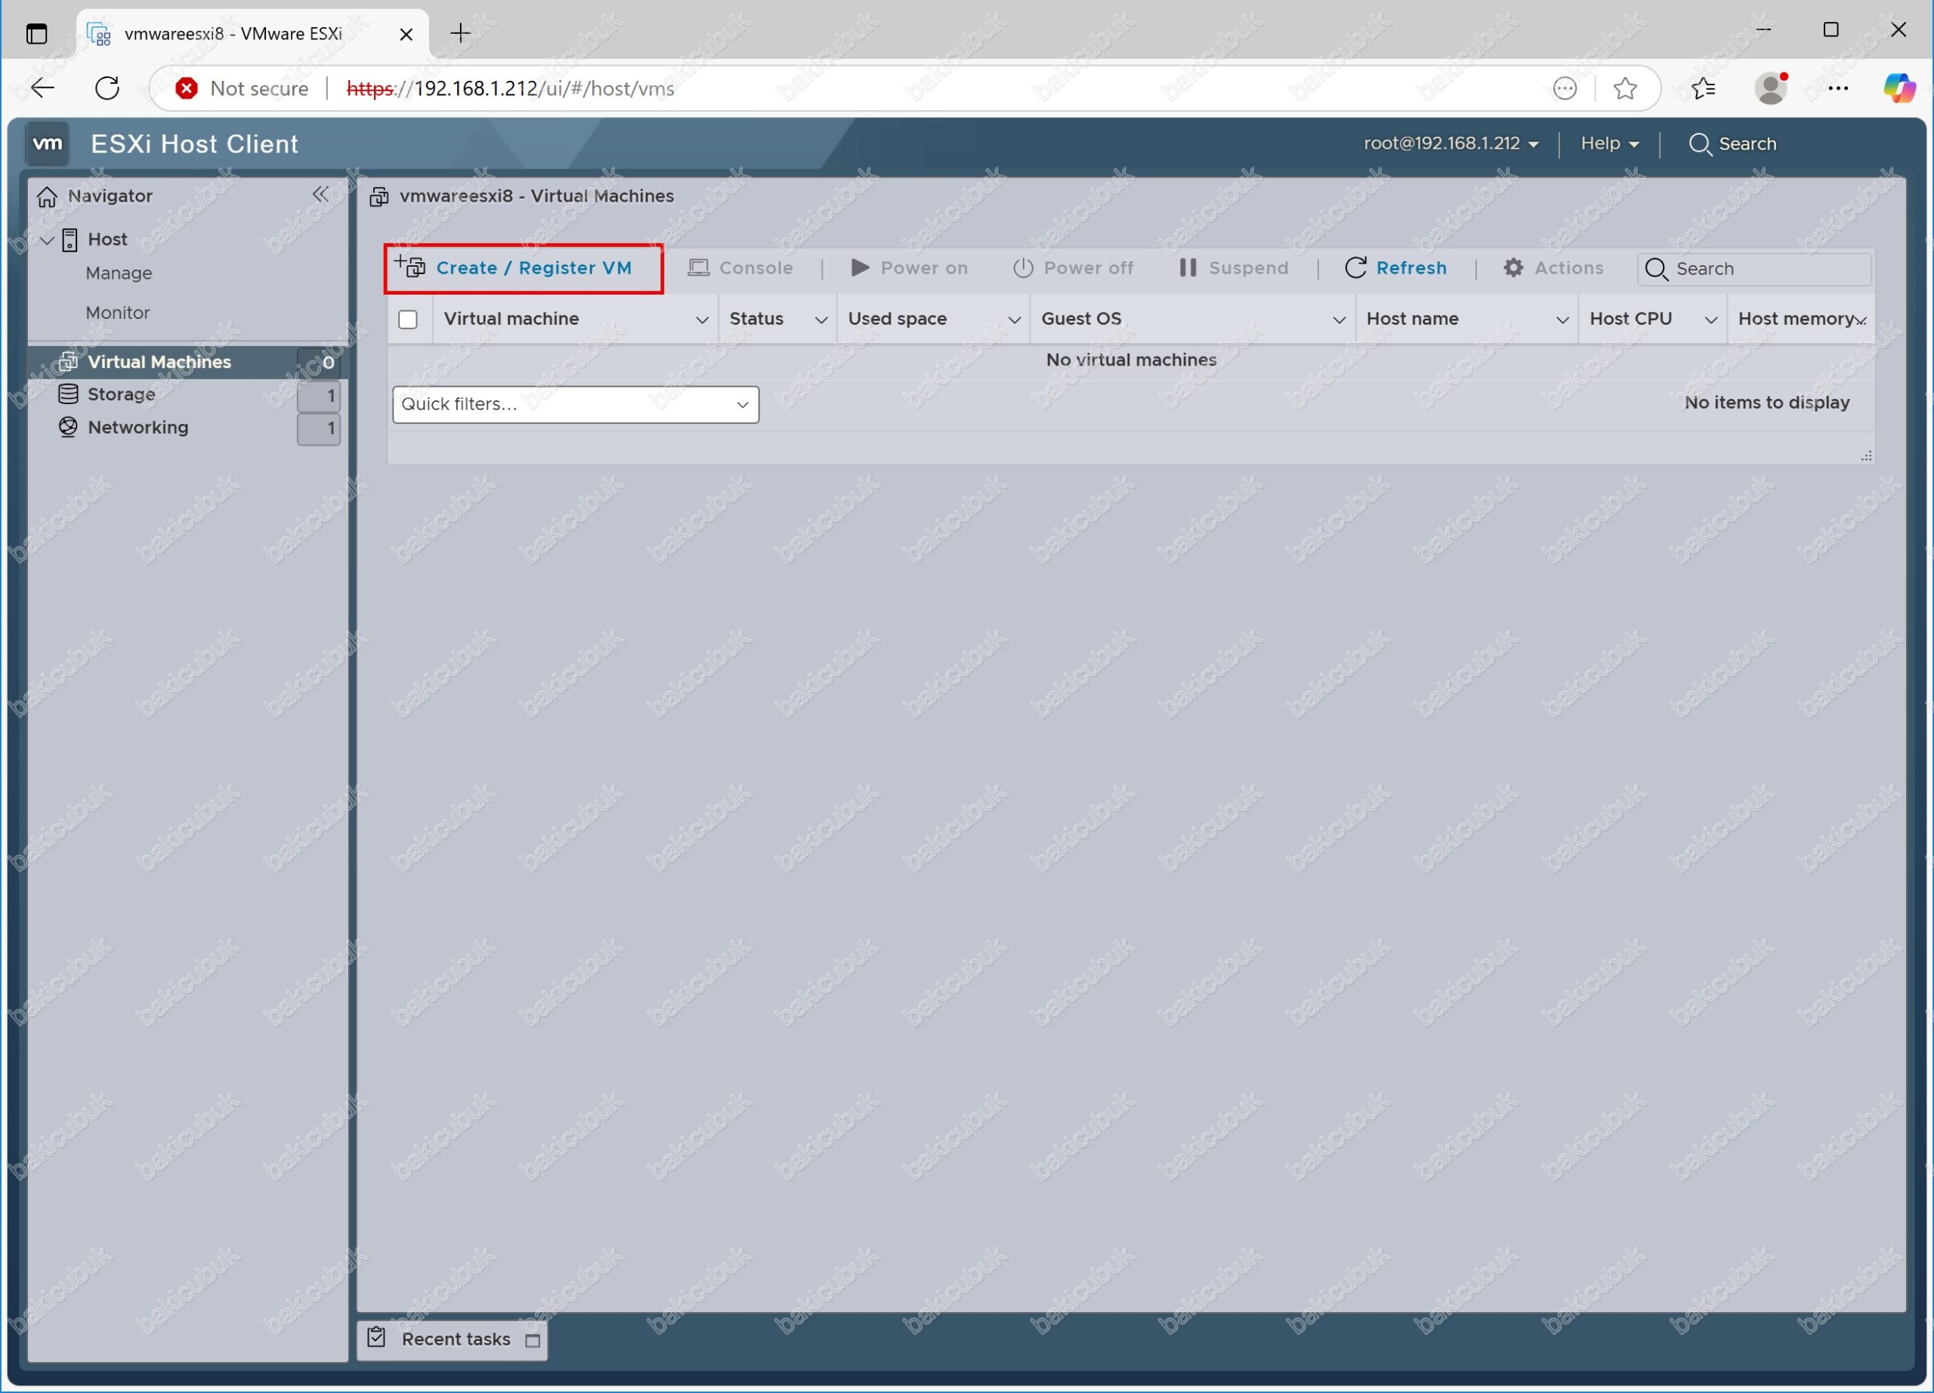The height and width of the screenshot is (1393, 1934).
Task: Open Used space column dropdown arrow
Action: 1014,320
